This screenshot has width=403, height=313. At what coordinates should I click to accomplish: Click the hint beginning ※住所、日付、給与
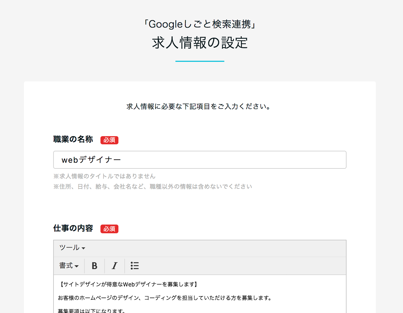[153, 186]
